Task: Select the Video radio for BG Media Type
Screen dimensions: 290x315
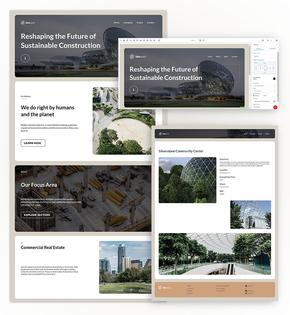Action: click(x=262, y=95)
